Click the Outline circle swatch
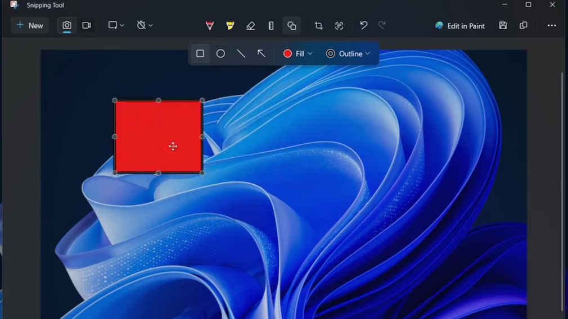This screenshot has width=568, height=319. click(330, 53)
